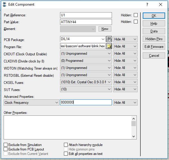Click Other Properties scrollbar down arrow

click(133, 137)
